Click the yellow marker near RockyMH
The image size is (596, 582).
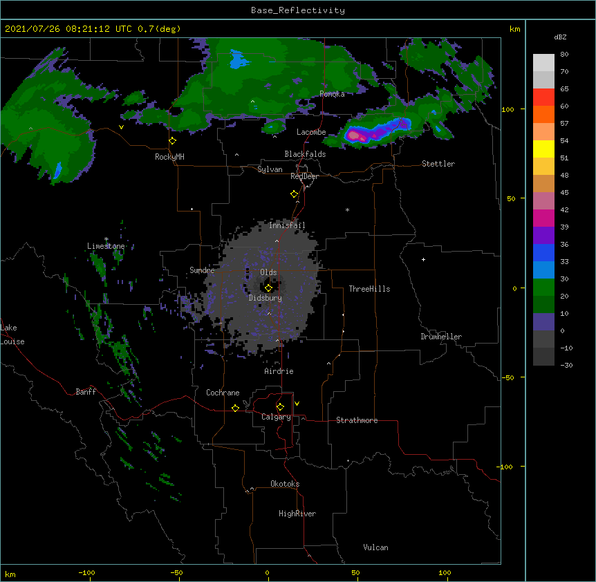point(173,141)
